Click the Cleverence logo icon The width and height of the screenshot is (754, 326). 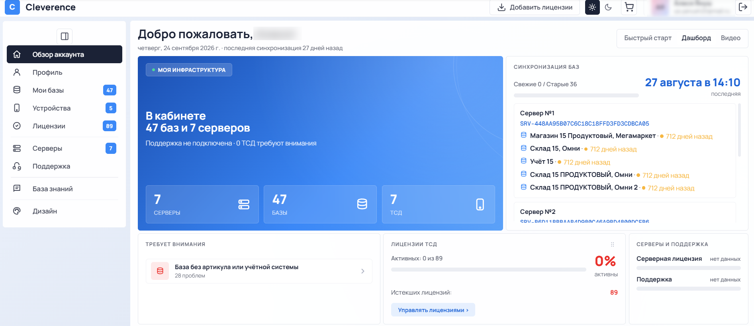pos(12,7)
